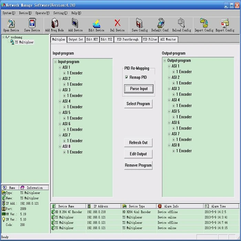Select the TS Multiplxer device tree icon

(12, 42)
